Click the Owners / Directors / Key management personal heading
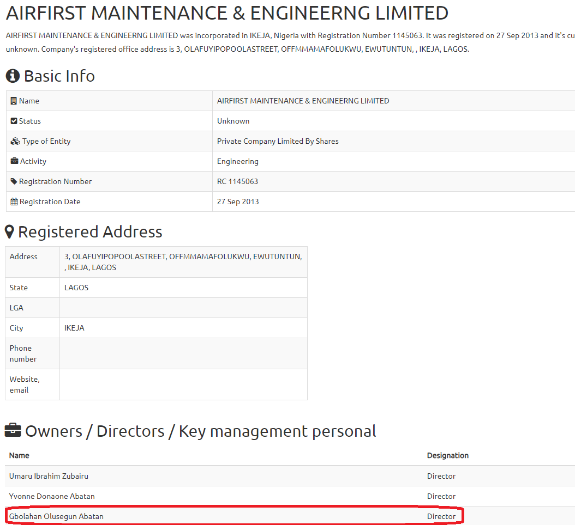Image resolution: width=575 pixels, height=525 pixels. tap(201, 431)
